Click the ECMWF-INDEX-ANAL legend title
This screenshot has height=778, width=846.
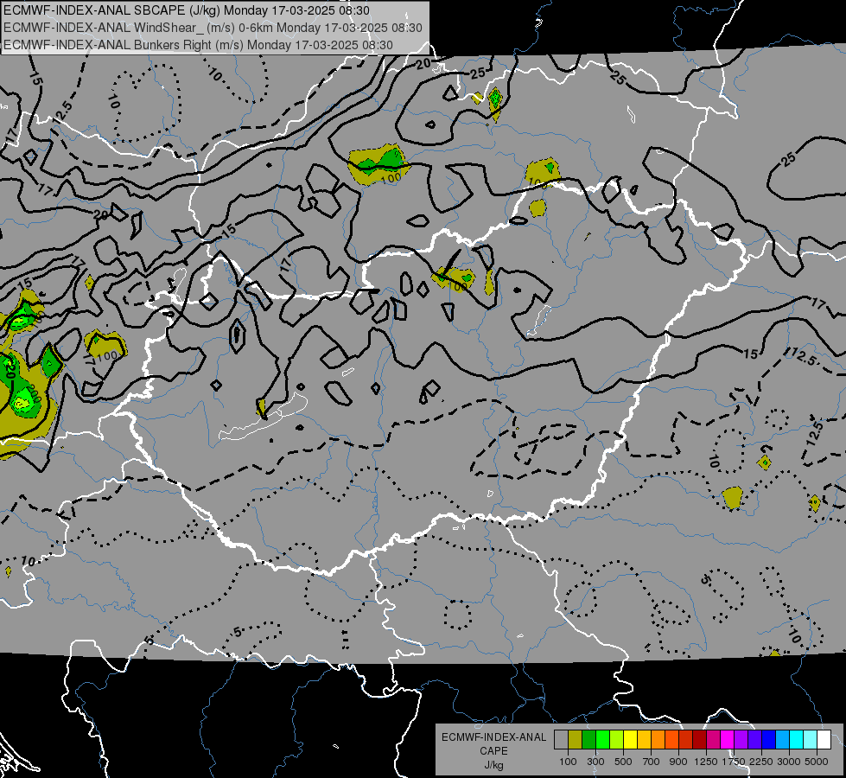[x=493, y=737]
